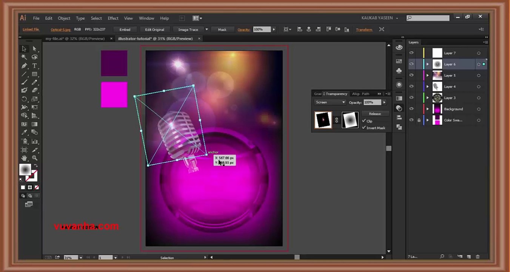Toggle the Invert Mask checkbox
The height and width of the screenshot is (272, 510).
364,128
